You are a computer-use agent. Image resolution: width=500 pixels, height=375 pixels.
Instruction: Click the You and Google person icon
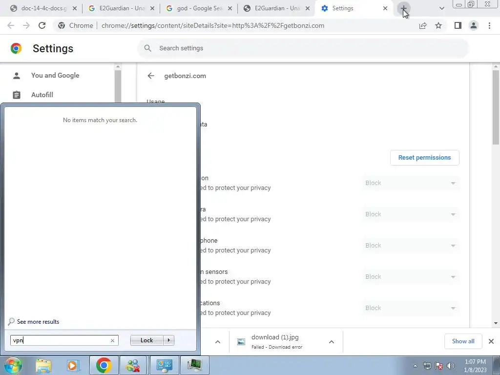click(17, 76)
